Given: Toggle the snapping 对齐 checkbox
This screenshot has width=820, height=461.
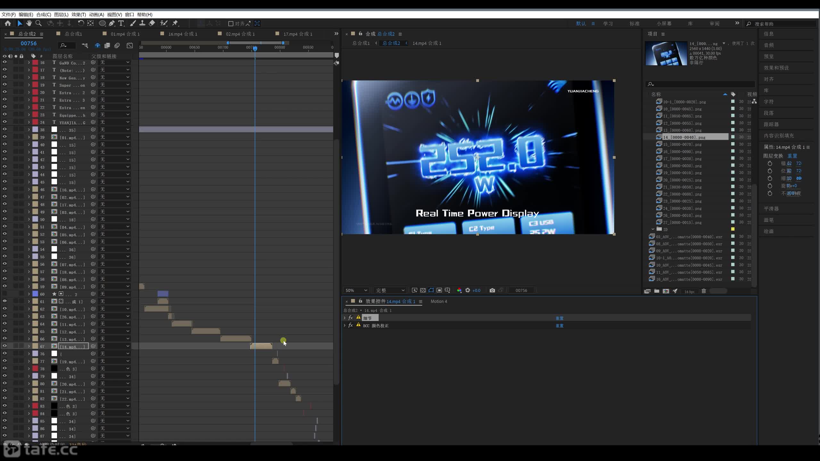Looking at the screenshot, I should coord(231,24).
